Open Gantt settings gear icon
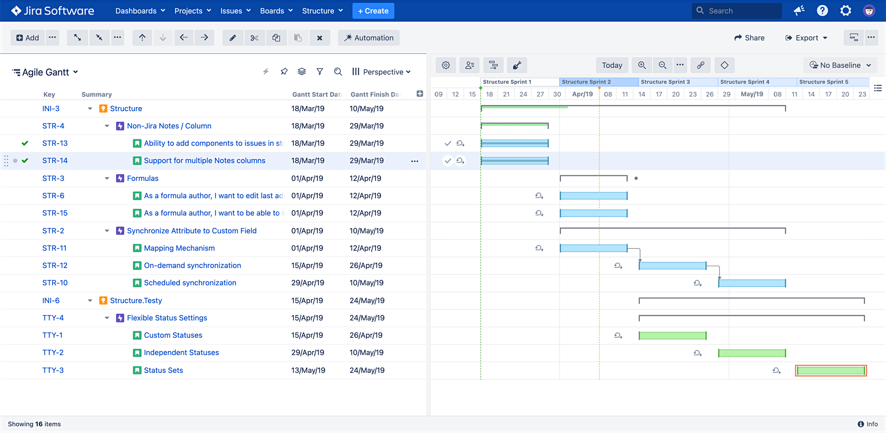The width and height of the screenshot is (886, 433). click(x=446, y=65)
